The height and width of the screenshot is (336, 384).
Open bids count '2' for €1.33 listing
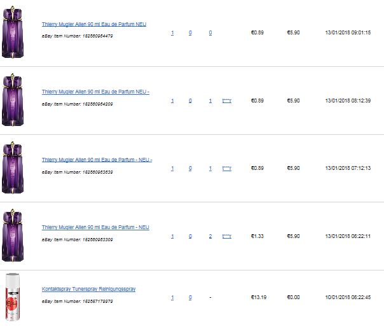click(210, 236)
